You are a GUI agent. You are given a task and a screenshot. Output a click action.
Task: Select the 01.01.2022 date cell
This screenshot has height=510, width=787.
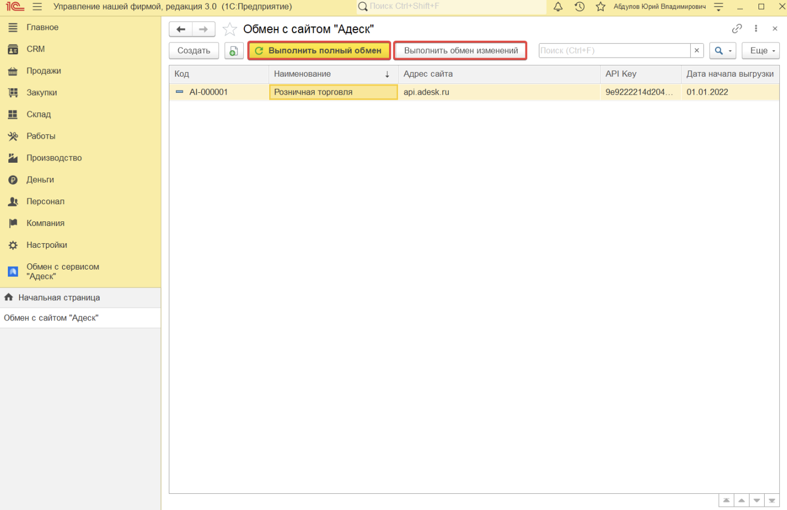pos(730,92)
